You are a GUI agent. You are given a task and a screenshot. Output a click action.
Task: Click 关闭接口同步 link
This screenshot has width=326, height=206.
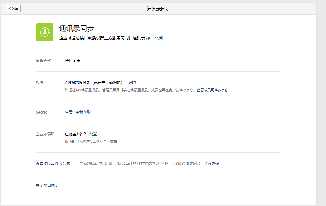pos(47,185)
